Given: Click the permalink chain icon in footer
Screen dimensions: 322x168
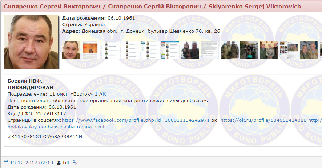Looking at the screenshot, I should (75, 163).
